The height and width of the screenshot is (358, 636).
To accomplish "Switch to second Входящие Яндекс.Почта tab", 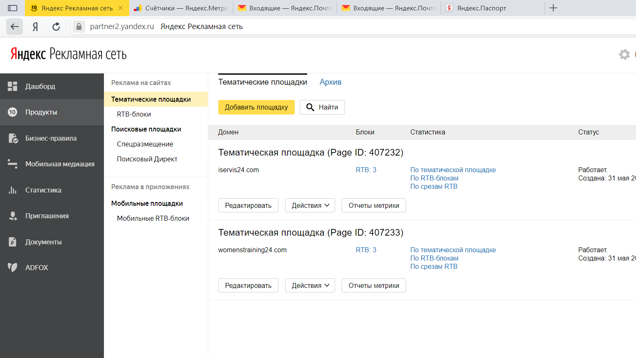I will pyautogui.click(x=389, y=8).
